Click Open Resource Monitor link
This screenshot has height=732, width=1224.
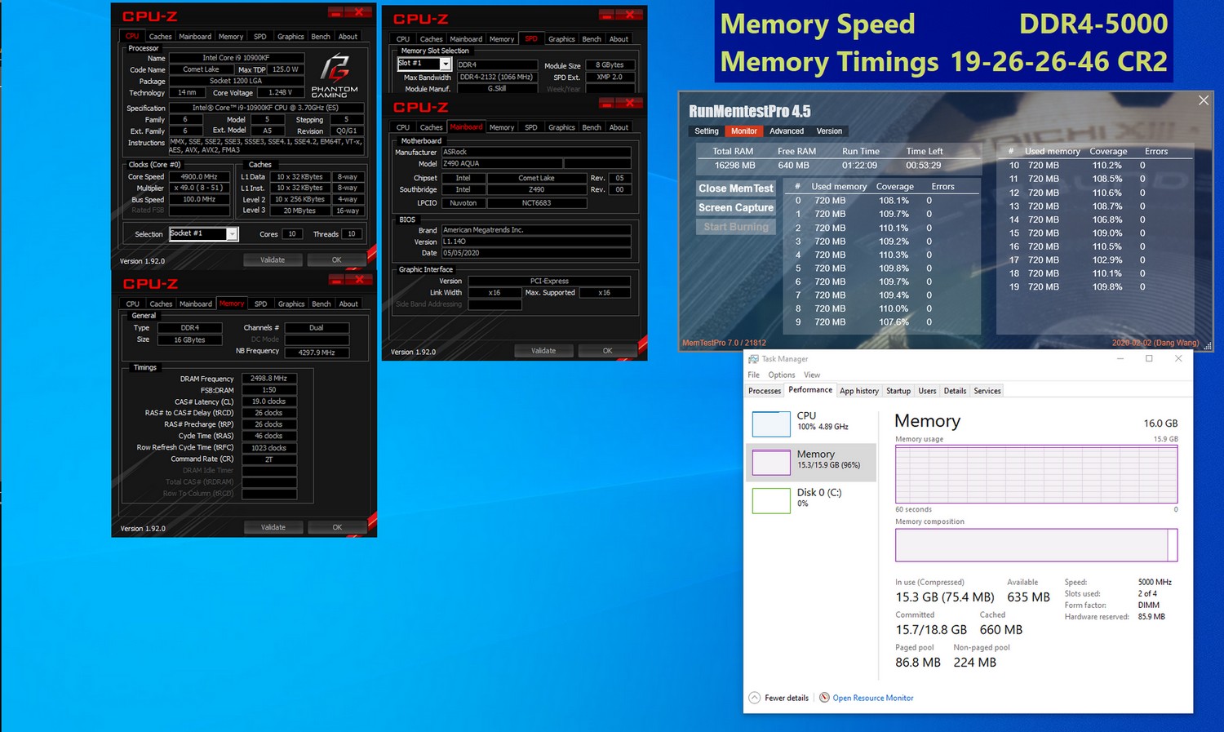click(872, 698)
